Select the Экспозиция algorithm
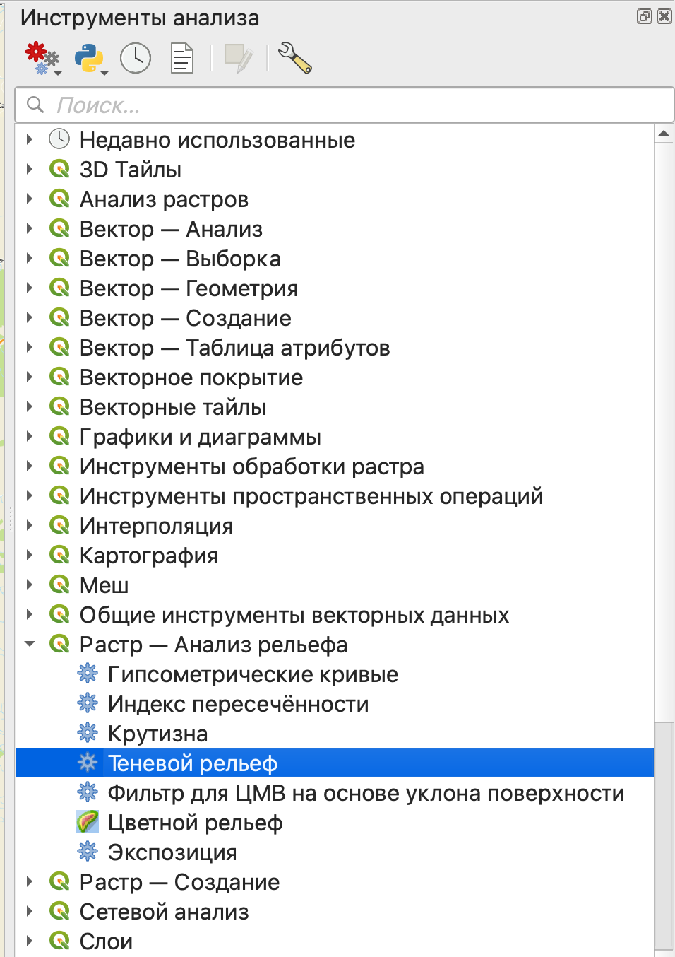The image size is (675, 957). point(172,852)
